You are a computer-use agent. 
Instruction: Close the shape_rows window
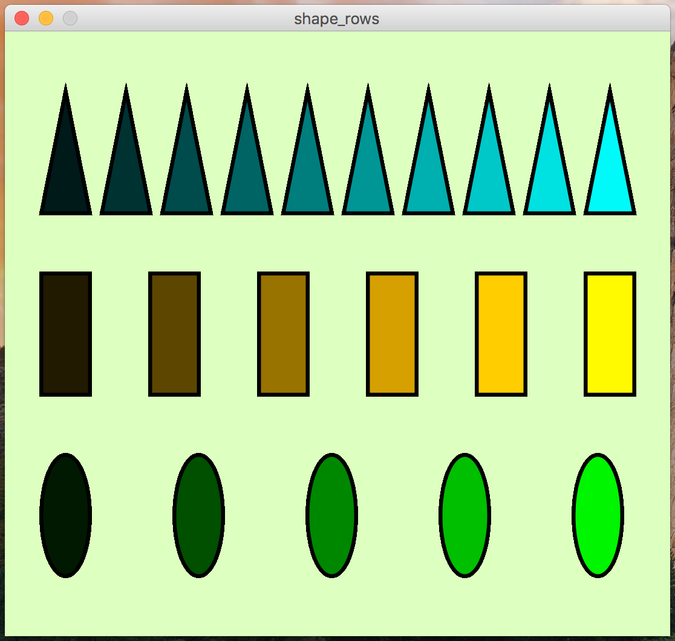(22, 19)
